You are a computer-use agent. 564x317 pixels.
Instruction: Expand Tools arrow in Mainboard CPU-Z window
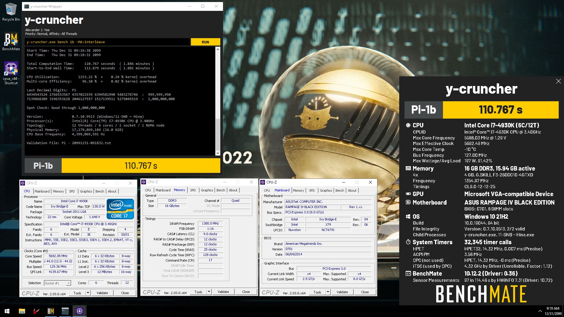click(x=328, y=292)
